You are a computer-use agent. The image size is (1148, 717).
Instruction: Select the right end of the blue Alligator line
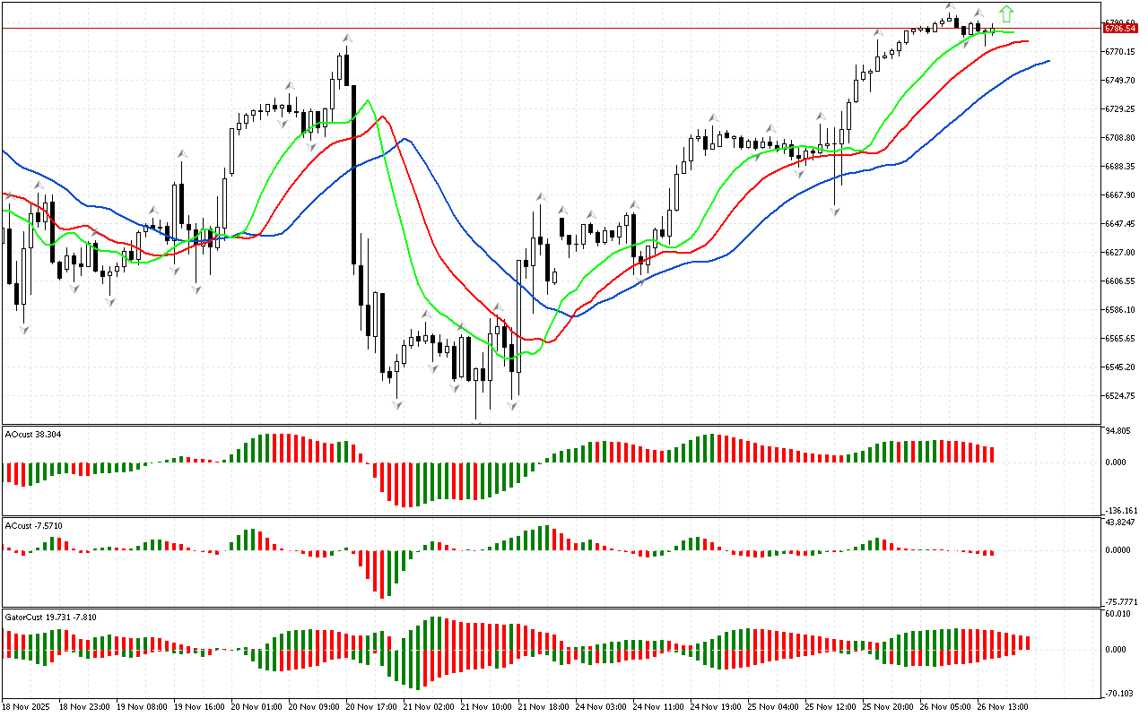coord(1048,61)
